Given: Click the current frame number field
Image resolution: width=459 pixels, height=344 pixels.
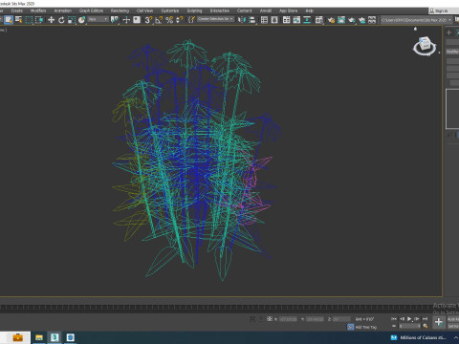Looking at the screenshot, I should point(409,326).
